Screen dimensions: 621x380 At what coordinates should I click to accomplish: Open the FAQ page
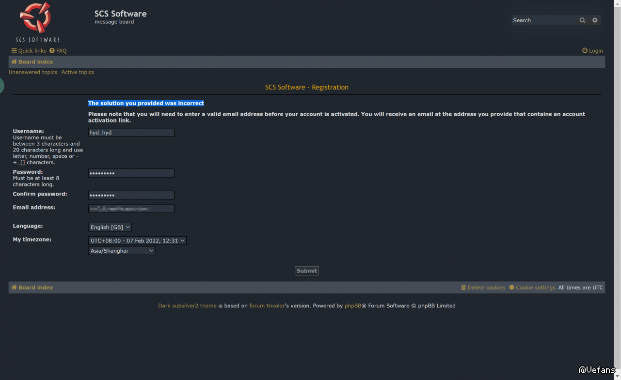pyautogui.click(x=58, y=51)
